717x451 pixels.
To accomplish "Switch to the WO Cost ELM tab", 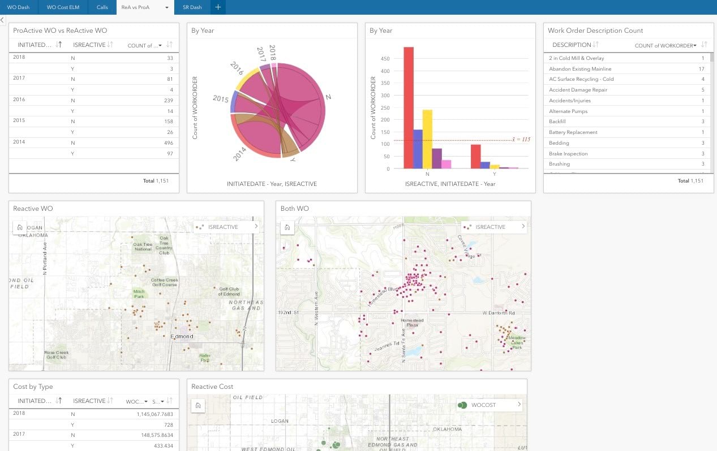I will click(x=63, y=7).
